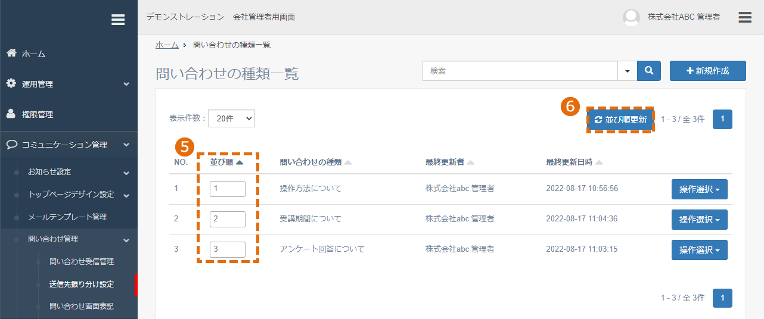This screenshot has height=319, width=764.
Task: Click the 権限管理 person icon
Action: [11, 114]
